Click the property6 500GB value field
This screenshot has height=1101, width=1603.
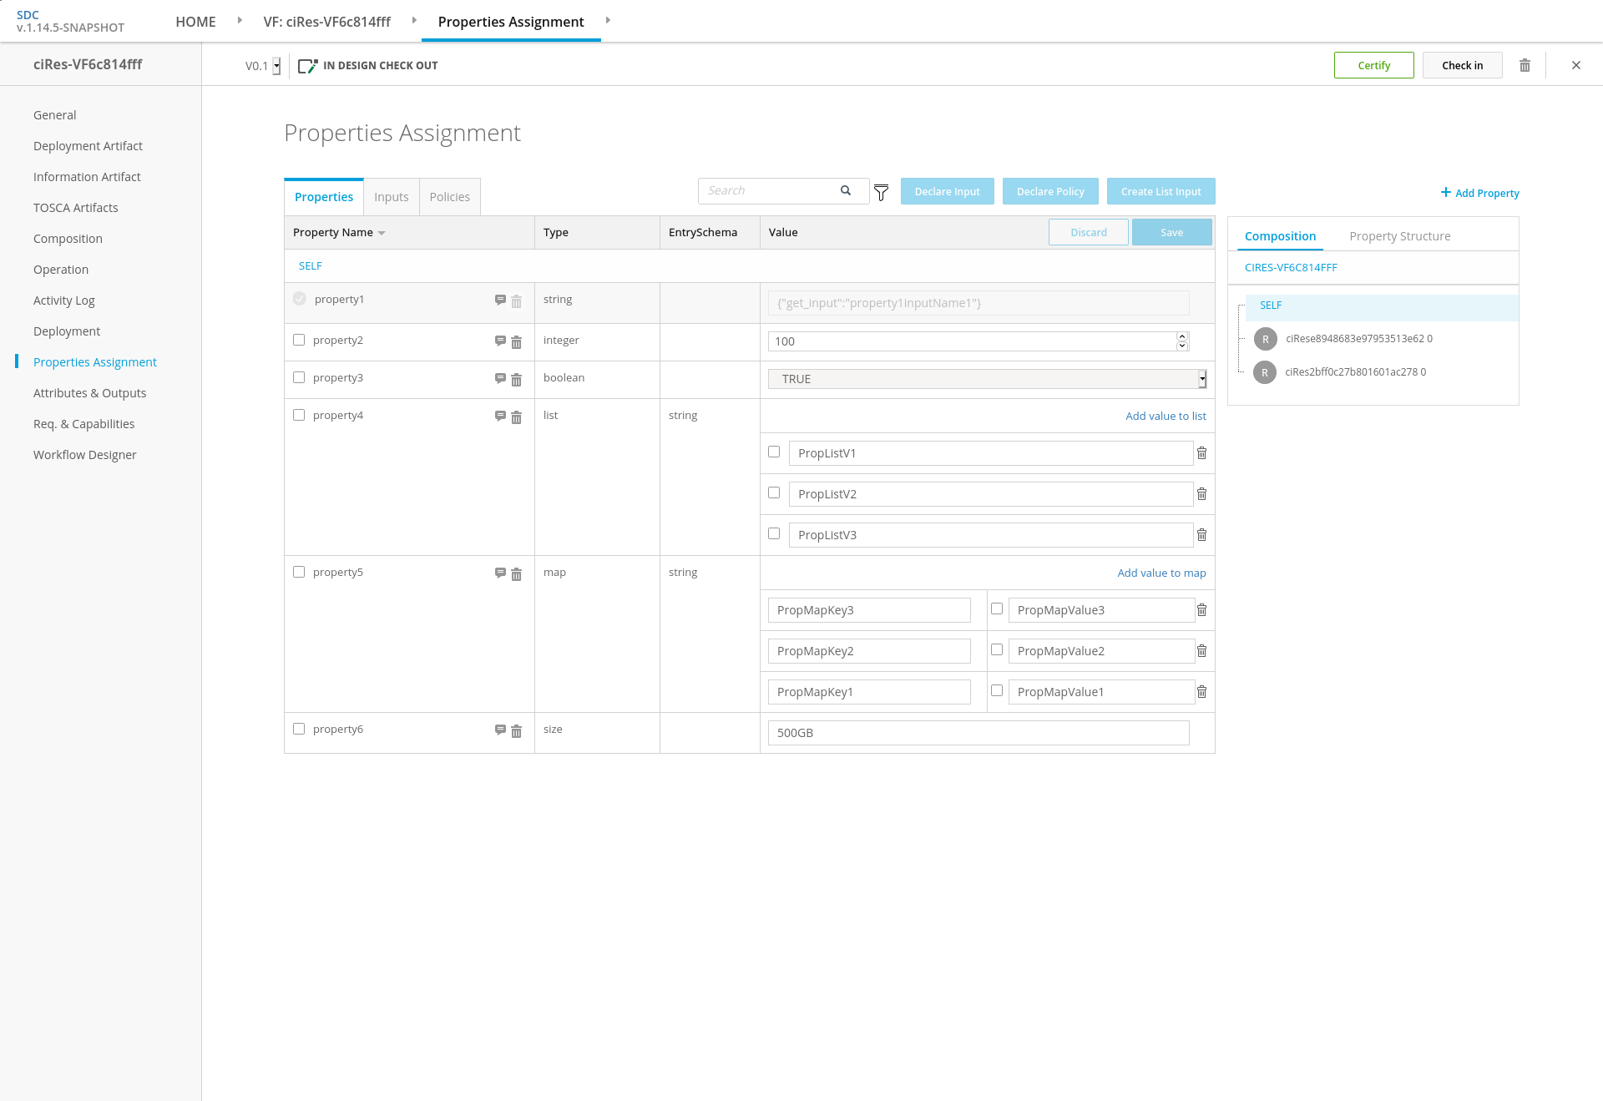tap(978, 733)
